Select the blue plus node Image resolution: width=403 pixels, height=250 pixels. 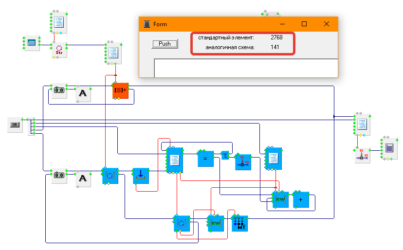(x=301, y=199)
